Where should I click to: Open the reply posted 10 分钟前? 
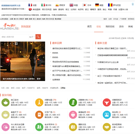coord(56,79)
